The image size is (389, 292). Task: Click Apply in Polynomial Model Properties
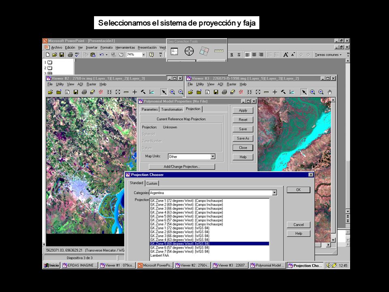coord(243,110)
